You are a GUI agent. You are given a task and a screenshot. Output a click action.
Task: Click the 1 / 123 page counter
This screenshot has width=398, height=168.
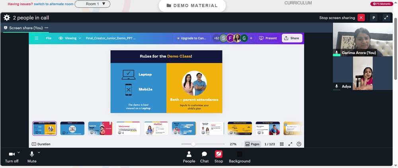(x=269, y=144)
